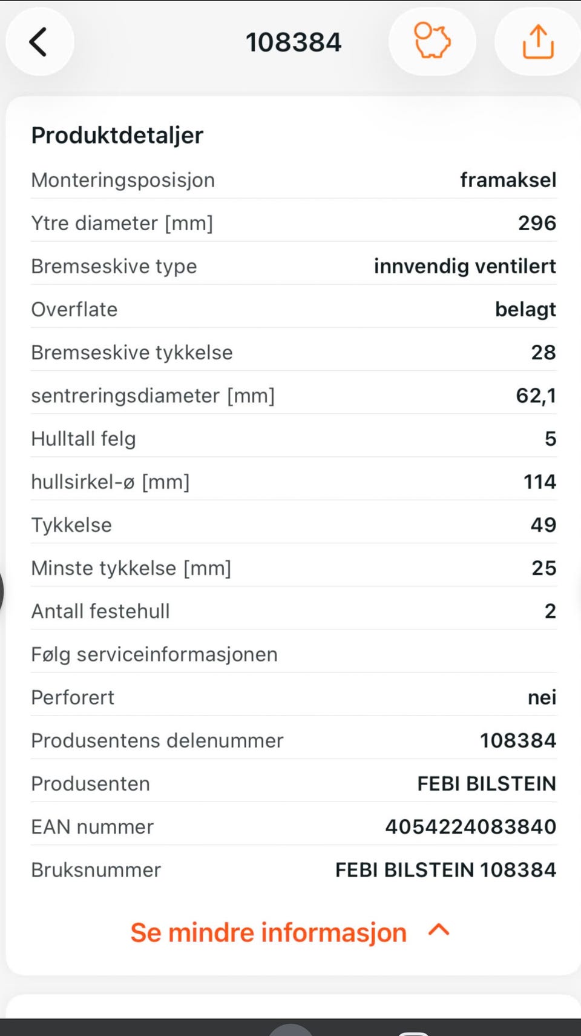This screenshot has height=1036, width=581.
Task: Tap the EAN number 4054224083840
Action: tap(471, 826)
